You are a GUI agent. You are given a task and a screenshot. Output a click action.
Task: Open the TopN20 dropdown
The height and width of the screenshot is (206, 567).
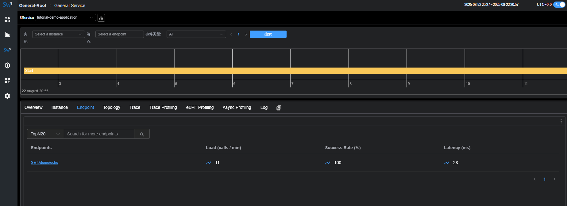point(45,134)
